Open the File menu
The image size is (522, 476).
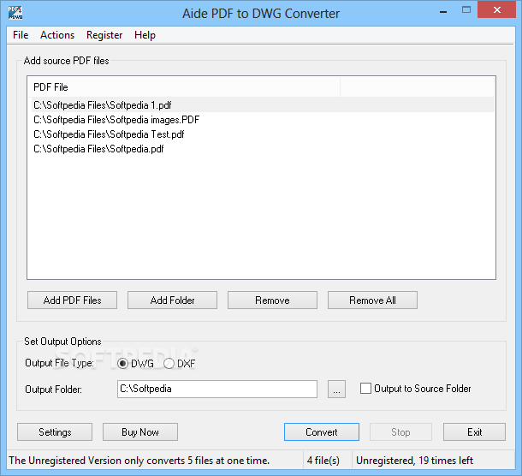(21, 35)
